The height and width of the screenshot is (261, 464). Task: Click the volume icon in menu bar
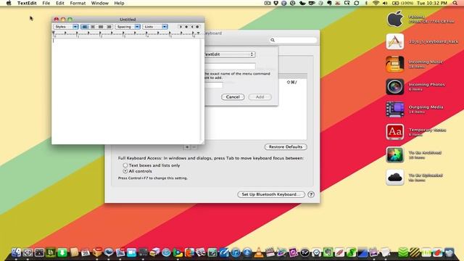[385, 3]
